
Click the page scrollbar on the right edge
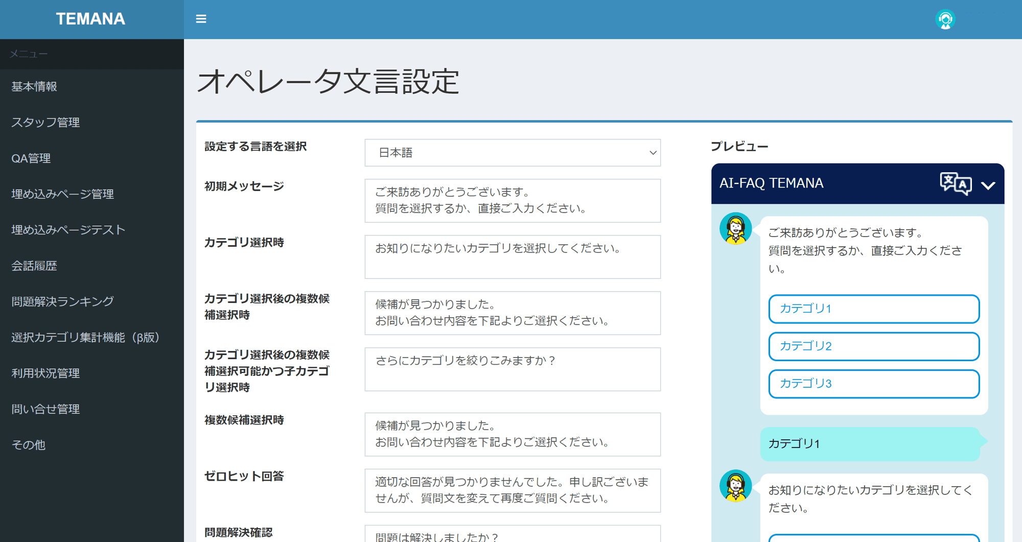[1018, 204]
